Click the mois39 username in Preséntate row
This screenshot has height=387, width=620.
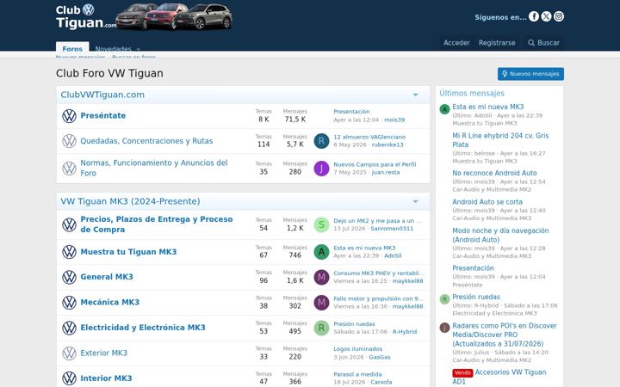[394, 120]
